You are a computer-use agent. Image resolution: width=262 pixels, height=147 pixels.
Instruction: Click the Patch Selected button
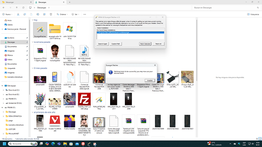pos(145,44)
